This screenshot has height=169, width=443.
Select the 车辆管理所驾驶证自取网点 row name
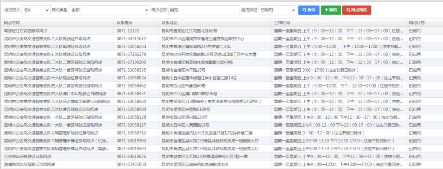tap(51, 133)
